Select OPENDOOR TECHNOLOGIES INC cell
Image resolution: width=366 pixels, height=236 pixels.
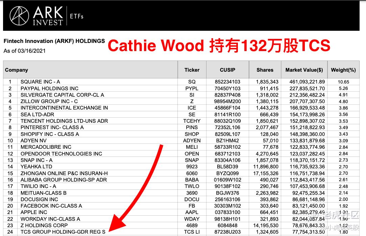tap(97, 154)
